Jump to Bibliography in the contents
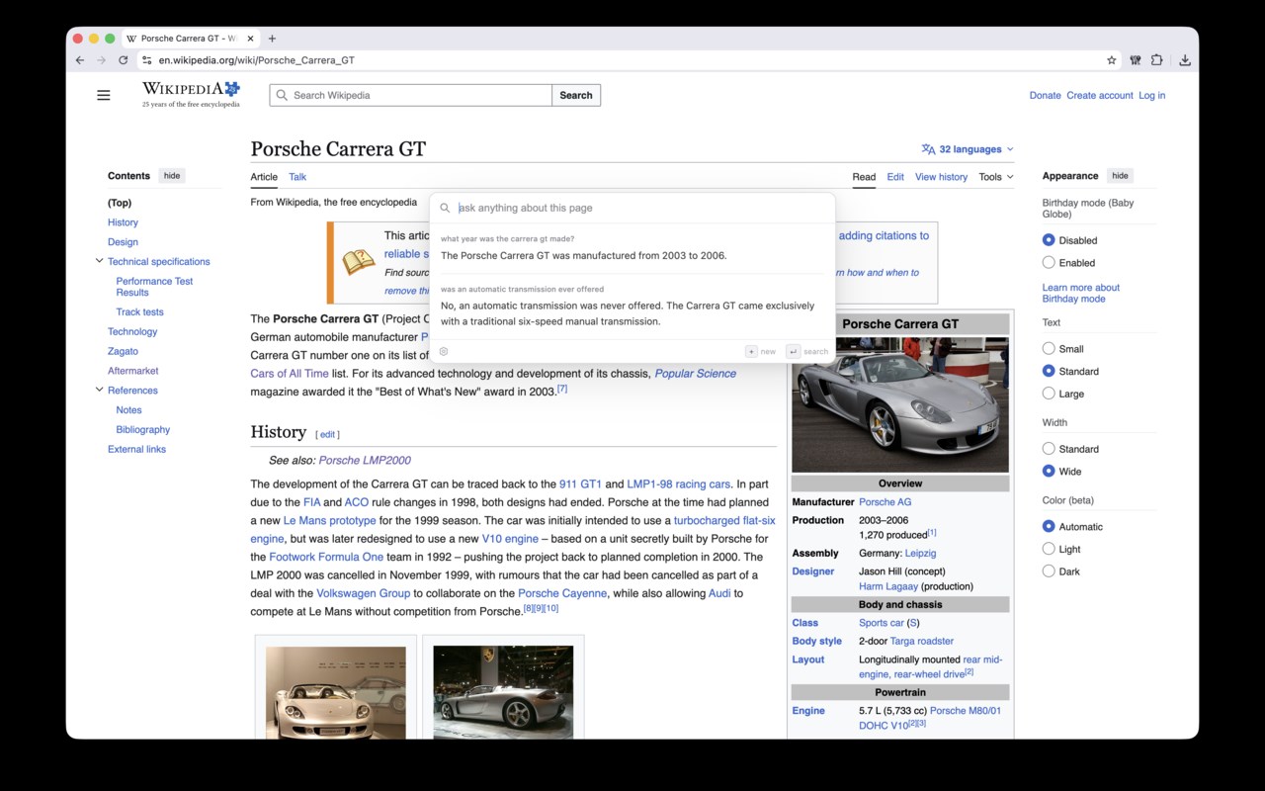This screenshot has width=1265, height=791. click(143, 429)
